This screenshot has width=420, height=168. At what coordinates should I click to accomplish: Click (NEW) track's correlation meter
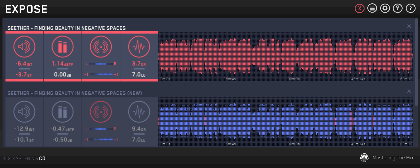click(x=101, y=139)
